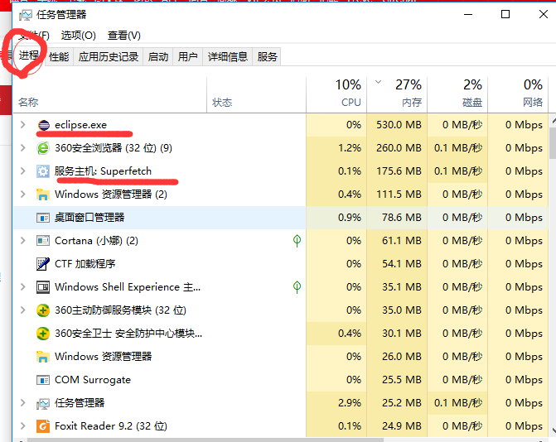Expand the Windows 资源管理器 (2) group
This screenshot has width=556, height=442.
(x=23, y=194)
